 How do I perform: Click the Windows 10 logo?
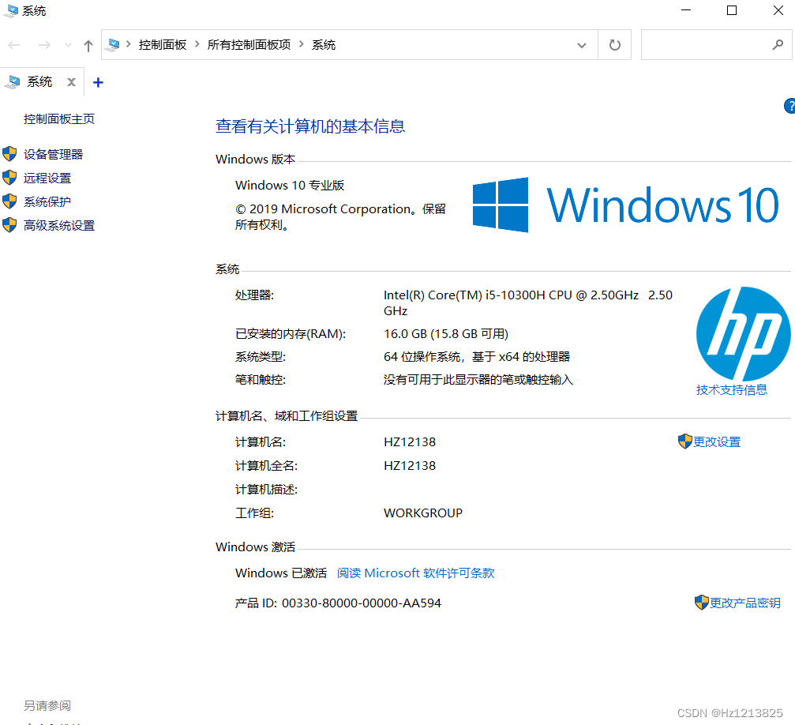pos(625,205)
